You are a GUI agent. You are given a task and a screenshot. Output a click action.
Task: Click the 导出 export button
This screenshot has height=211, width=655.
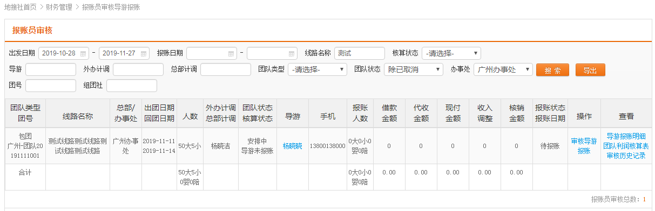(x=590, y=70)
